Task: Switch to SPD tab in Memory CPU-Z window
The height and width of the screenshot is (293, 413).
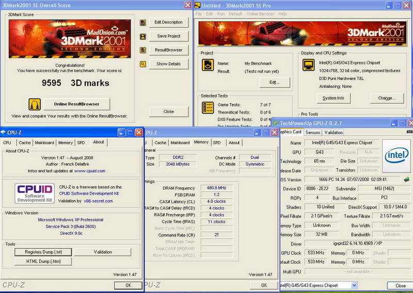Action: [x=217, y=143]
